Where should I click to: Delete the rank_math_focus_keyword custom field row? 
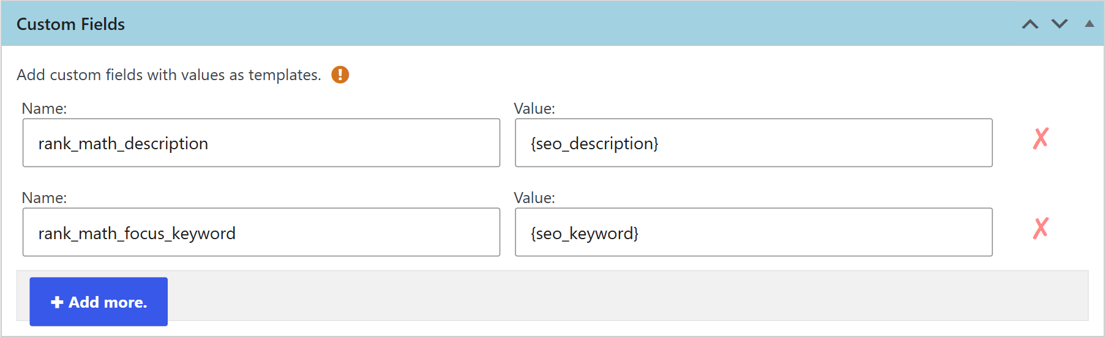click(x=1041, y=228)
